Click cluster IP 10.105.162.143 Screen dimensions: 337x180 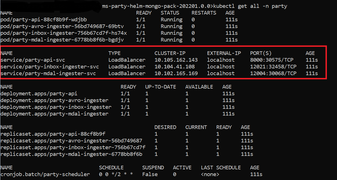click(176, 60)
